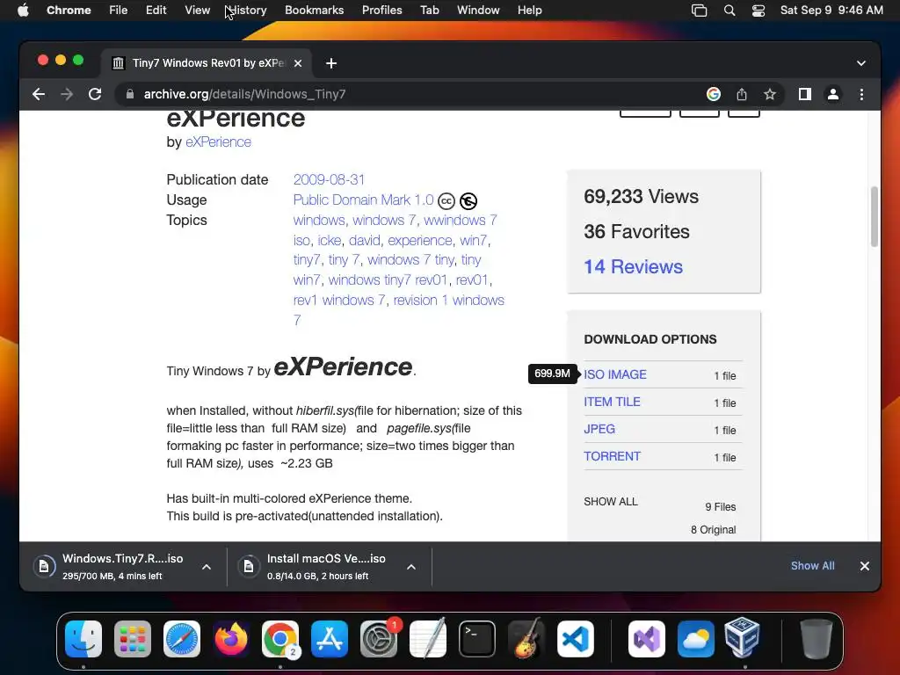Open Safari from the Dock

tap(182, 639)
